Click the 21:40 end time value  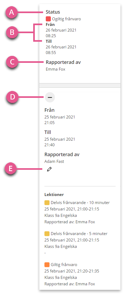point(50,145)
